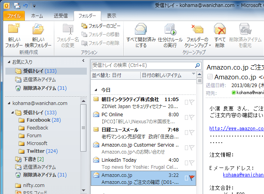Click folder pane scrollbar thumb
The height and width of the screenshot is (194, 264).
[x=83, y=128]
